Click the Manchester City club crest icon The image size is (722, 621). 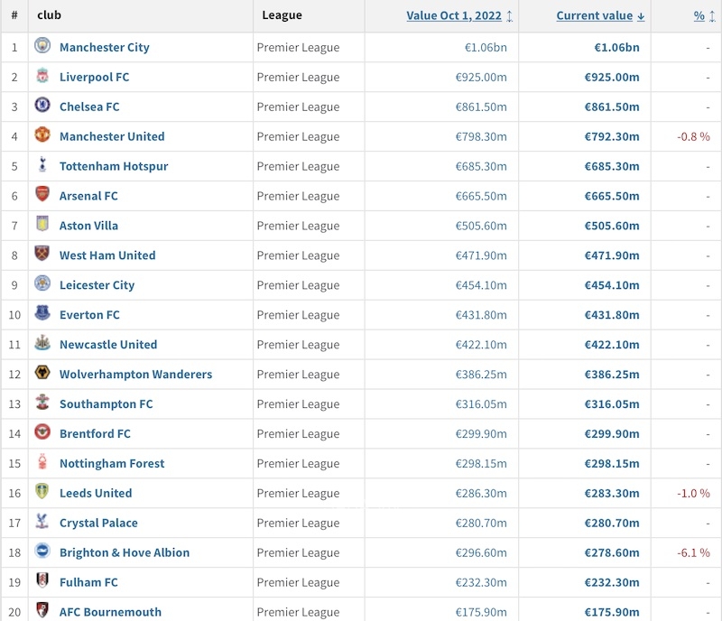click(42, 46)
